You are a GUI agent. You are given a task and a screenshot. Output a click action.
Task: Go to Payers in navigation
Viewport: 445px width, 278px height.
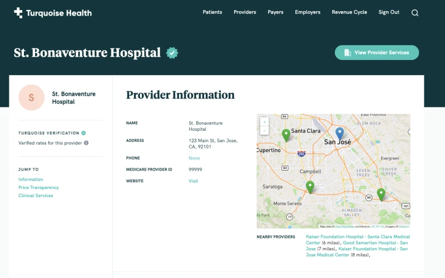point(275,12)
